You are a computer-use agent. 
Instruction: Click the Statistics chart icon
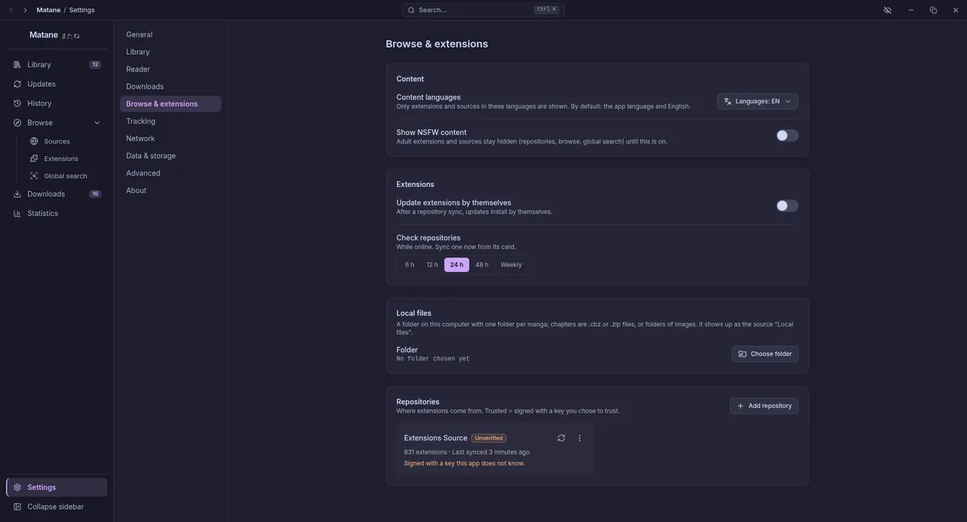[17, 214]
